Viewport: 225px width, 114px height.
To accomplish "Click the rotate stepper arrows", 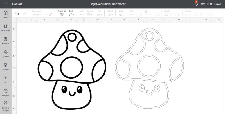I will pos(178,15).
